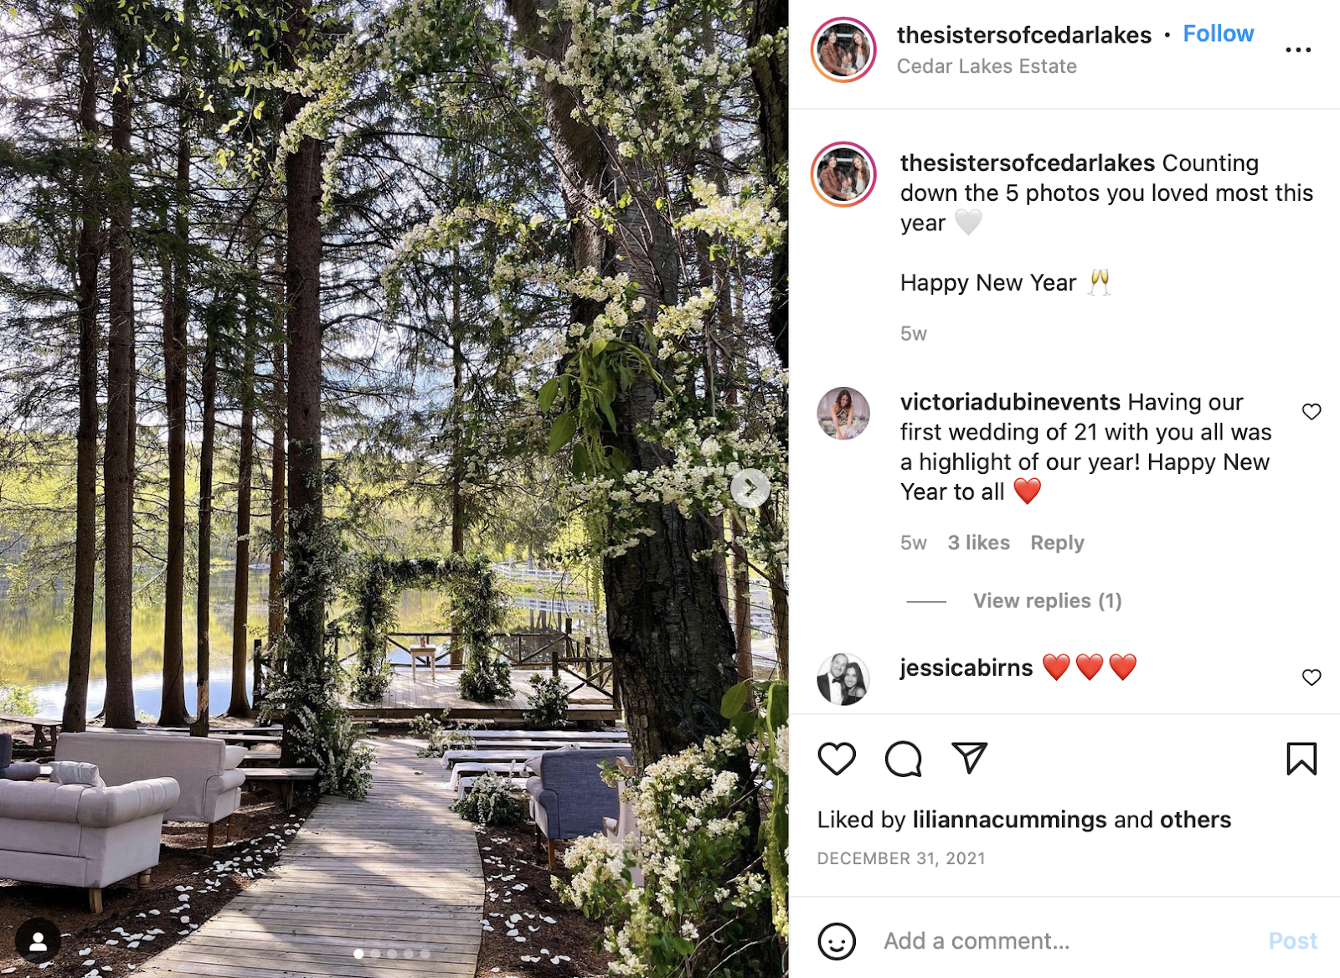Image resolution: width=1340 pixels, height=978 pixels.
Task: Show tagged people icon on photo
Action: pyautogui.click(x=38, y=940)
